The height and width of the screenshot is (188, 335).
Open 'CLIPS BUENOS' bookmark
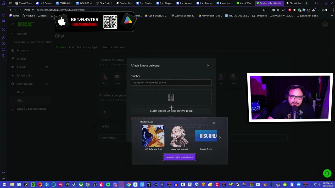coord(156,16)
